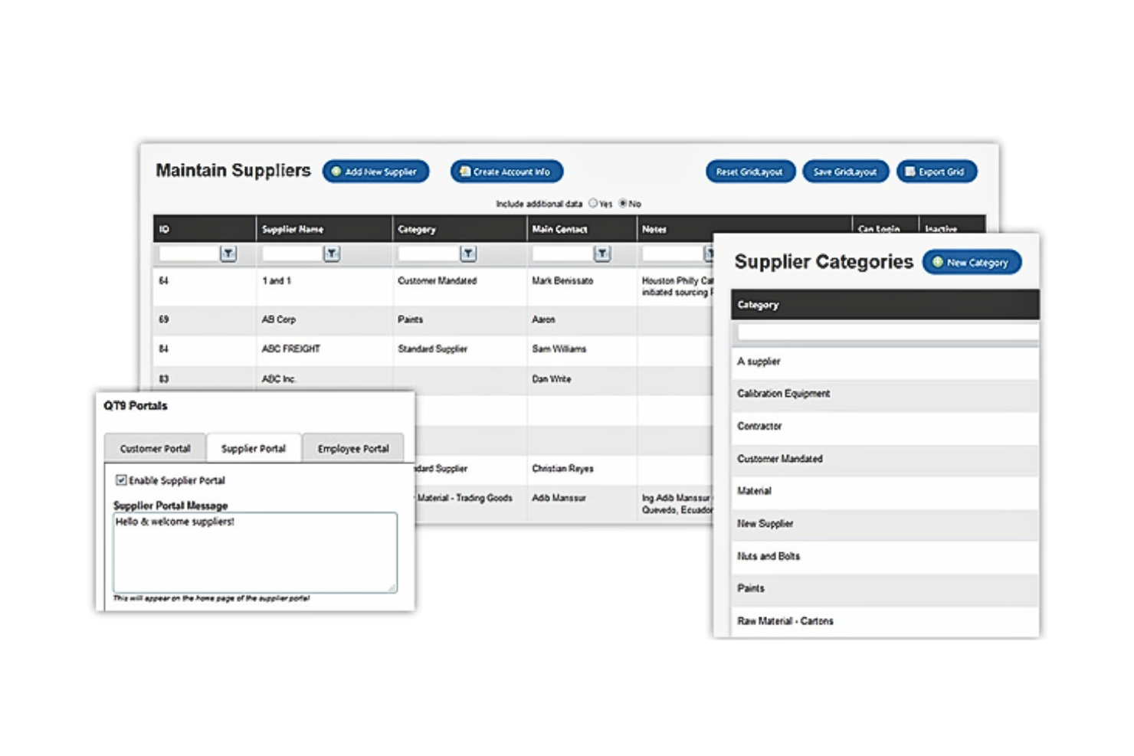Select the Supplier Portal tab
Viewport: 1134px width, 756px height.
(254, 448)
